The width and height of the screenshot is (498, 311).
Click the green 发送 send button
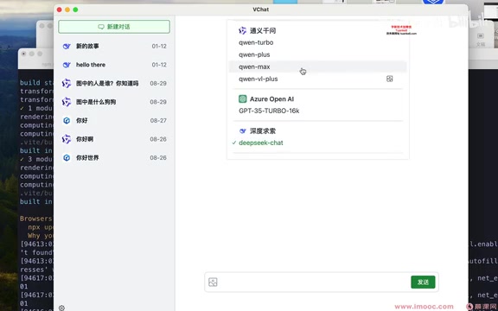(x=423, y=282)
